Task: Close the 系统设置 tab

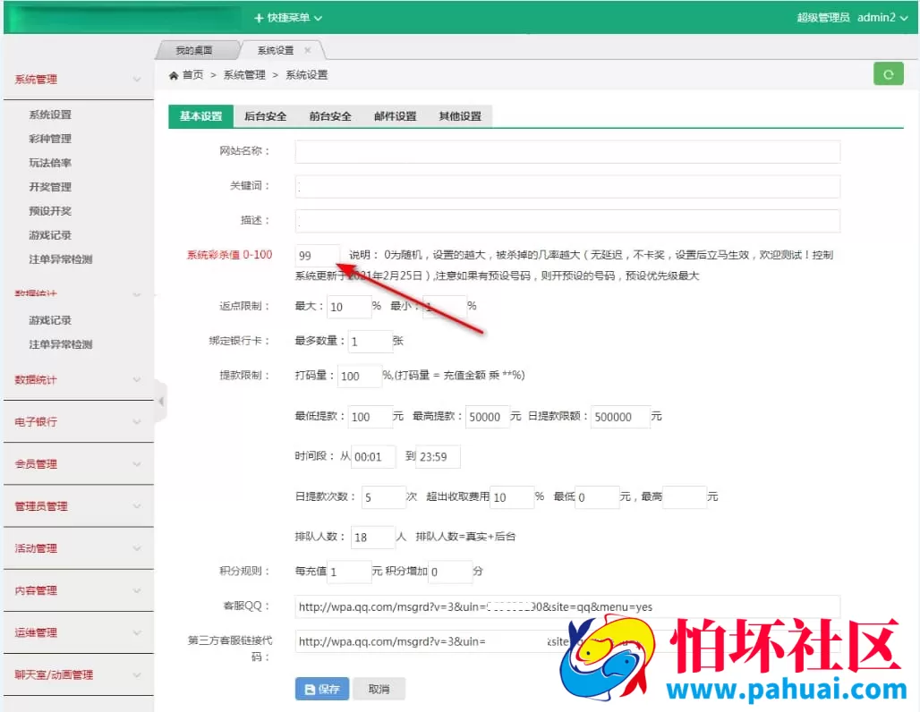Action: tap(308, 51)
